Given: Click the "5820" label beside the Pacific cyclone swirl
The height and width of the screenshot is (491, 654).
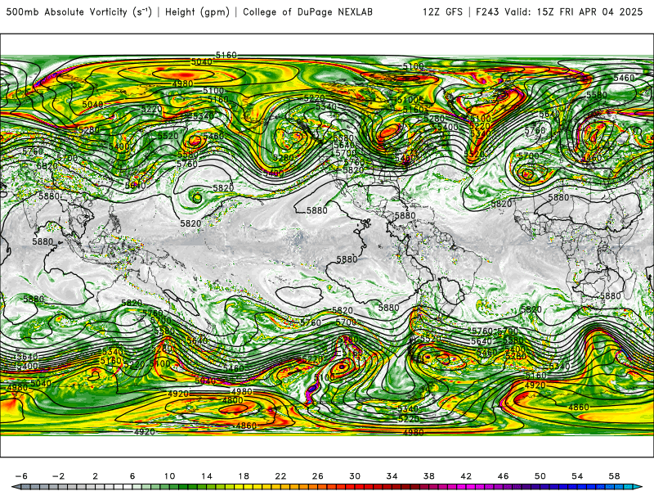Looking at the screenshot, I should [223, 188].
